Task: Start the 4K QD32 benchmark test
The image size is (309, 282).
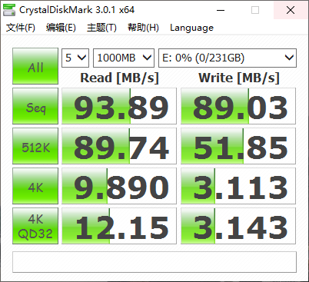Action: pyautogui.click(x=35, y=226)
